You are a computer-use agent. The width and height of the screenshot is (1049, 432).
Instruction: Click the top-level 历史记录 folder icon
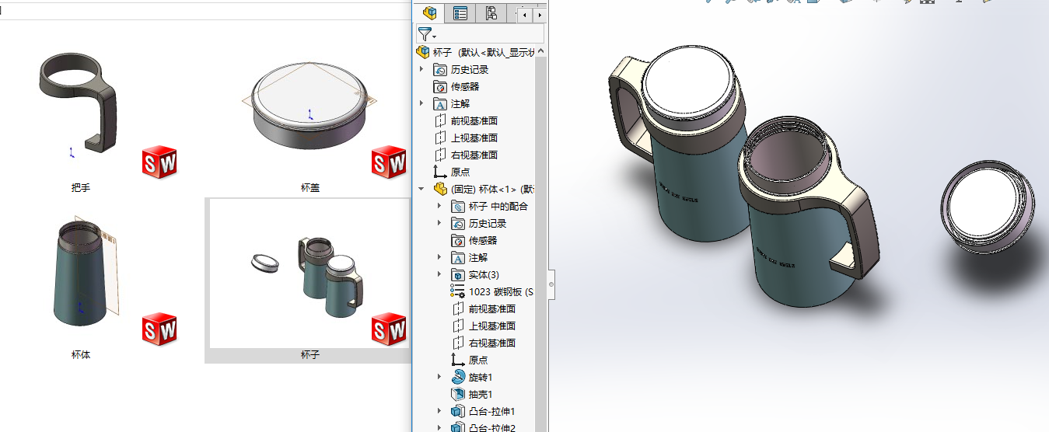[440, 69]
